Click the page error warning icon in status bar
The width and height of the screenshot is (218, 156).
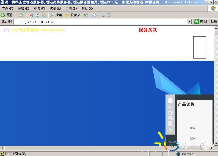(x=2, y=154)
